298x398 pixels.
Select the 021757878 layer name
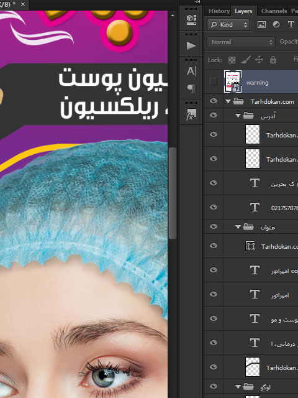284,208
